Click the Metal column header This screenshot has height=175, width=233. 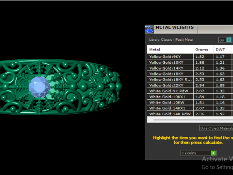coord(170,50)
